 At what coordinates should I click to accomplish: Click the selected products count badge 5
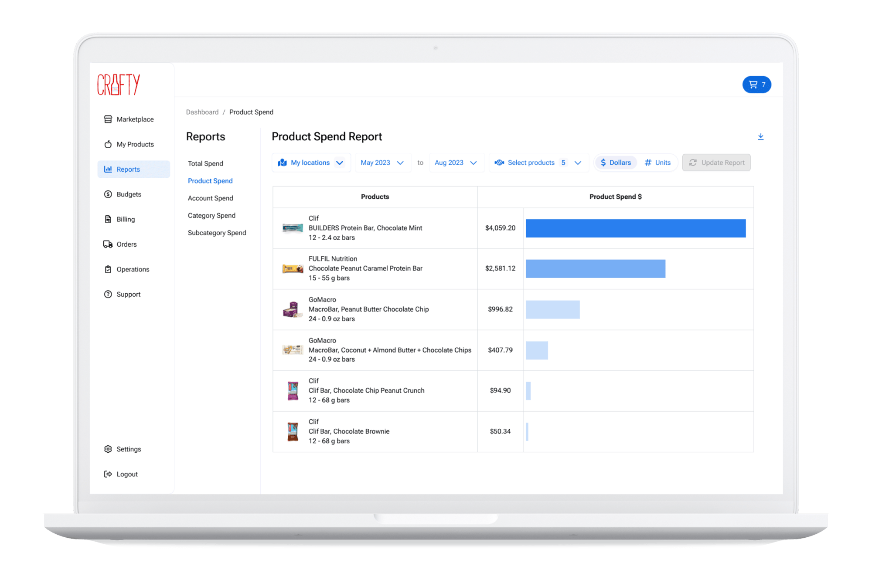click(x=563, y=163)
